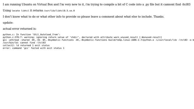Image resolution: width=194 pixels, height=109 pixels.
Task: Click '[-Wunused-result]' in the warning line
Action: point(150,37)
